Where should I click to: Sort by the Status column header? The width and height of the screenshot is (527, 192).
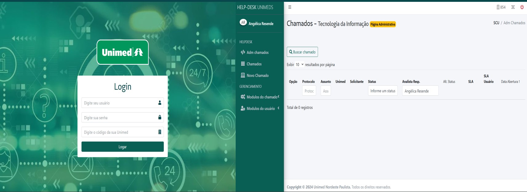[372, 82]
